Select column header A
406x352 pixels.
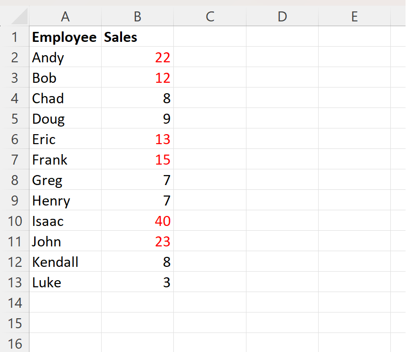[x=65, y=17]
